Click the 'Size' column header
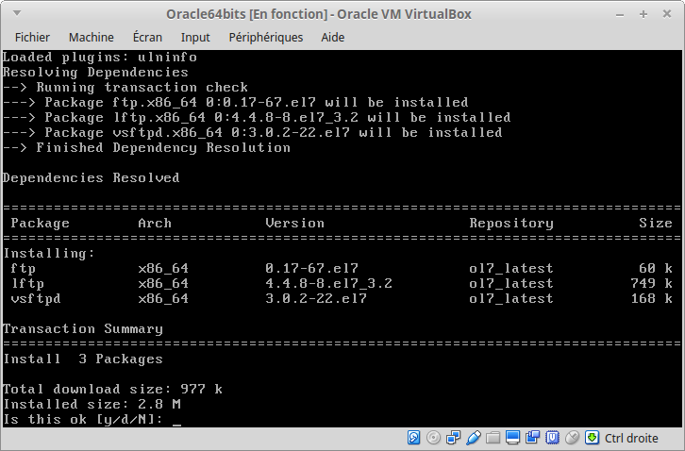The image size is (685, 451). click(656, 223)
